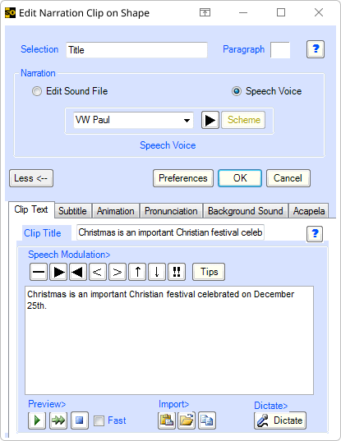The image size is (341, 441).
Task: Click the Preview> label
Action: 47,404
